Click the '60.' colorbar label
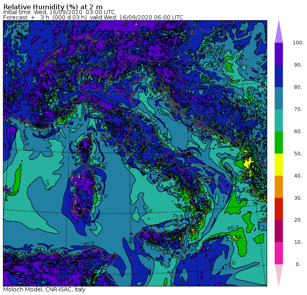 click(298, 132)
